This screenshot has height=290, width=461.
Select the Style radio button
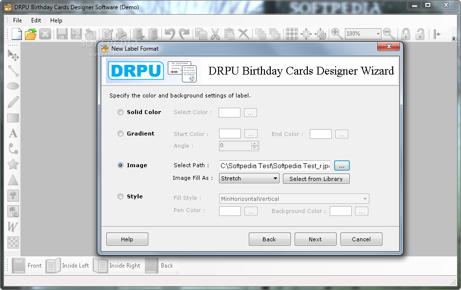[120, 196]
